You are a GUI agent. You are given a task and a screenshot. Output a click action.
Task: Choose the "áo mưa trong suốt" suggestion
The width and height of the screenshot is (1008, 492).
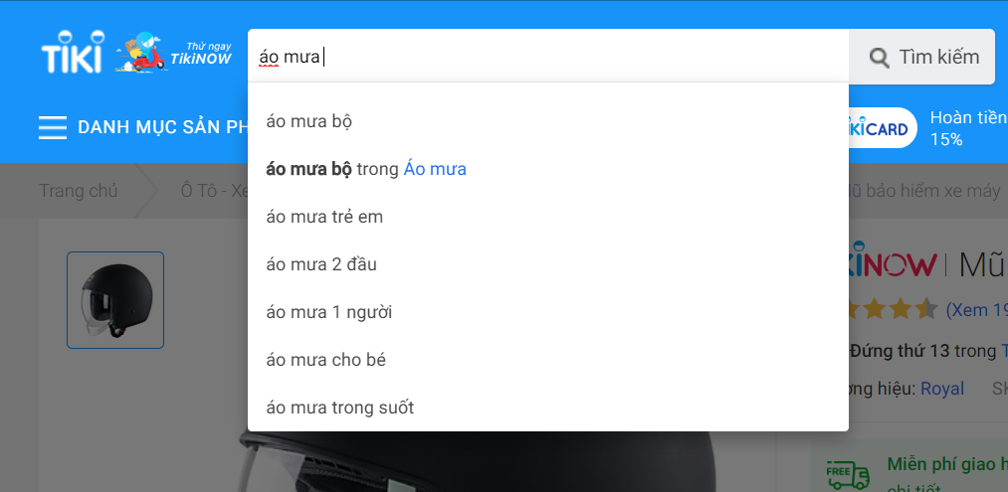coord(340,408)
